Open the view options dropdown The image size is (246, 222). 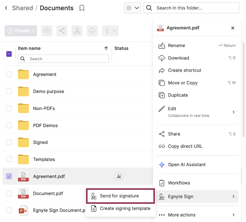[132, 8]
